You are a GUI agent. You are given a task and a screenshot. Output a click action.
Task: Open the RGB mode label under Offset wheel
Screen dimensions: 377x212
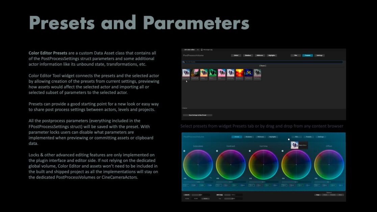point(316,178)
